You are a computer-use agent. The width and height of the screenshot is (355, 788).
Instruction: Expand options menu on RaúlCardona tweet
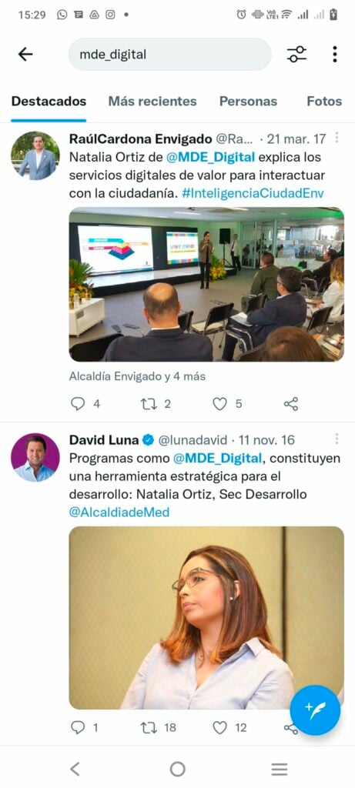tap(337, 138)
